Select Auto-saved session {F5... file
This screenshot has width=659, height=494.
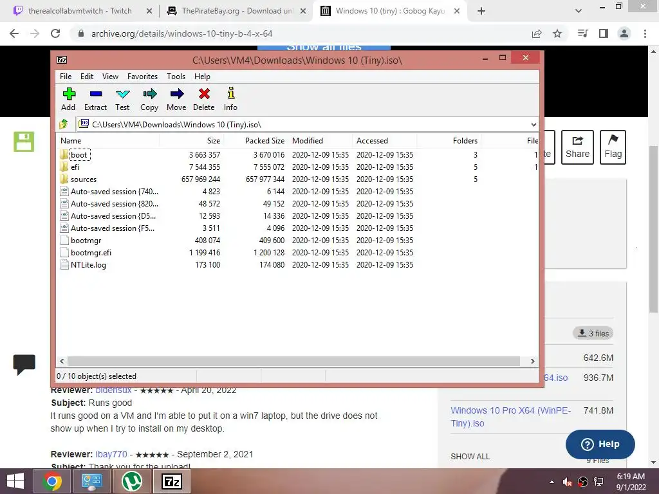(113, 228)
